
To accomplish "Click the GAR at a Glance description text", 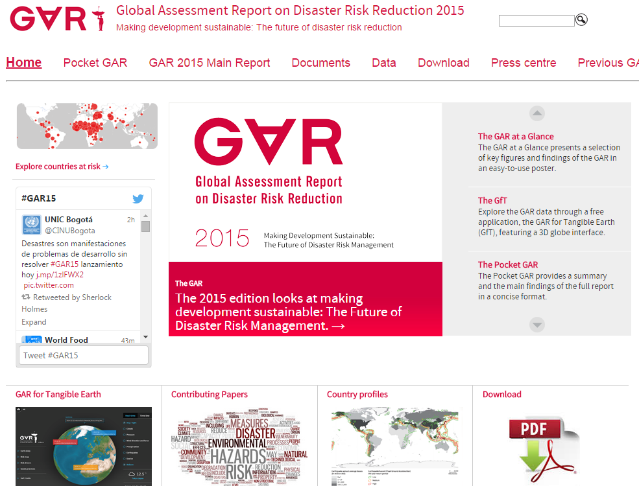I will pyautogui.click(x=549, y=158).
